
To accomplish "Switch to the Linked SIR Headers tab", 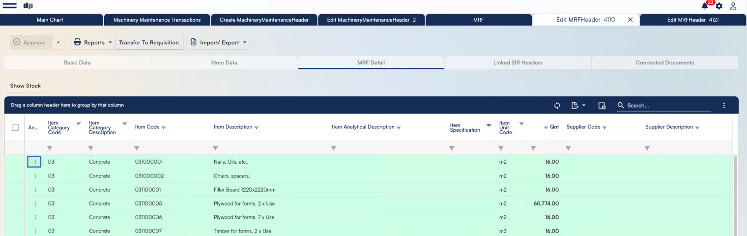I will 517,63.
